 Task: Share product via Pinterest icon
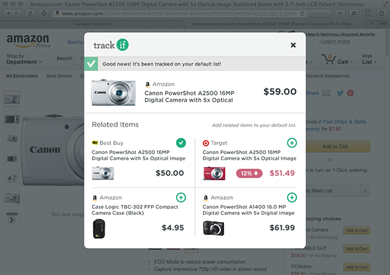pos(350,93)
